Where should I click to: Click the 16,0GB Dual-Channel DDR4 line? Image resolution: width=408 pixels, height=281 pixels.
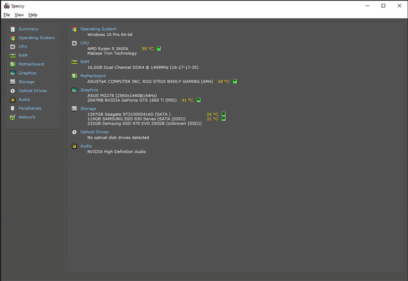(x=143, y=68)
